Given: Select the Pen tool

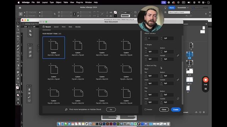Looking at the screenshot, I should coord(18,46).
